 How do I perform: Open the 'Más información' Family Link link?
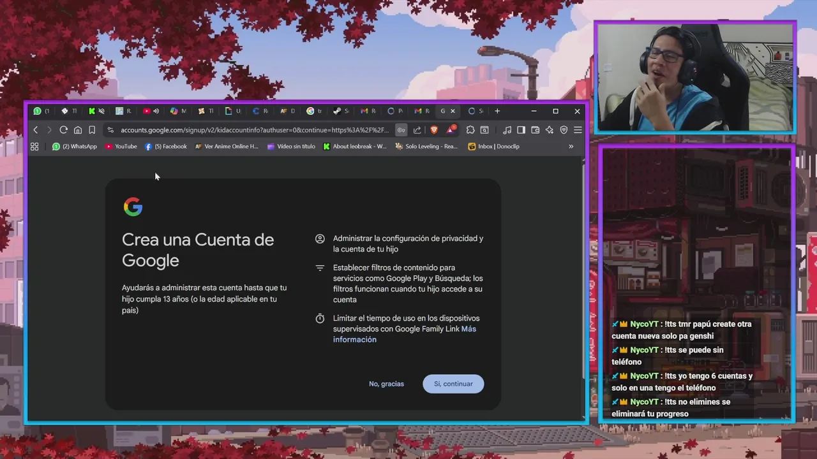click(x=405, y=334)
